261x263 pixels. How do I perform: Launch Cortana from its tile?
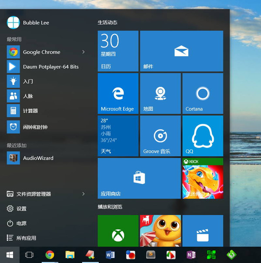pos(202,93)
